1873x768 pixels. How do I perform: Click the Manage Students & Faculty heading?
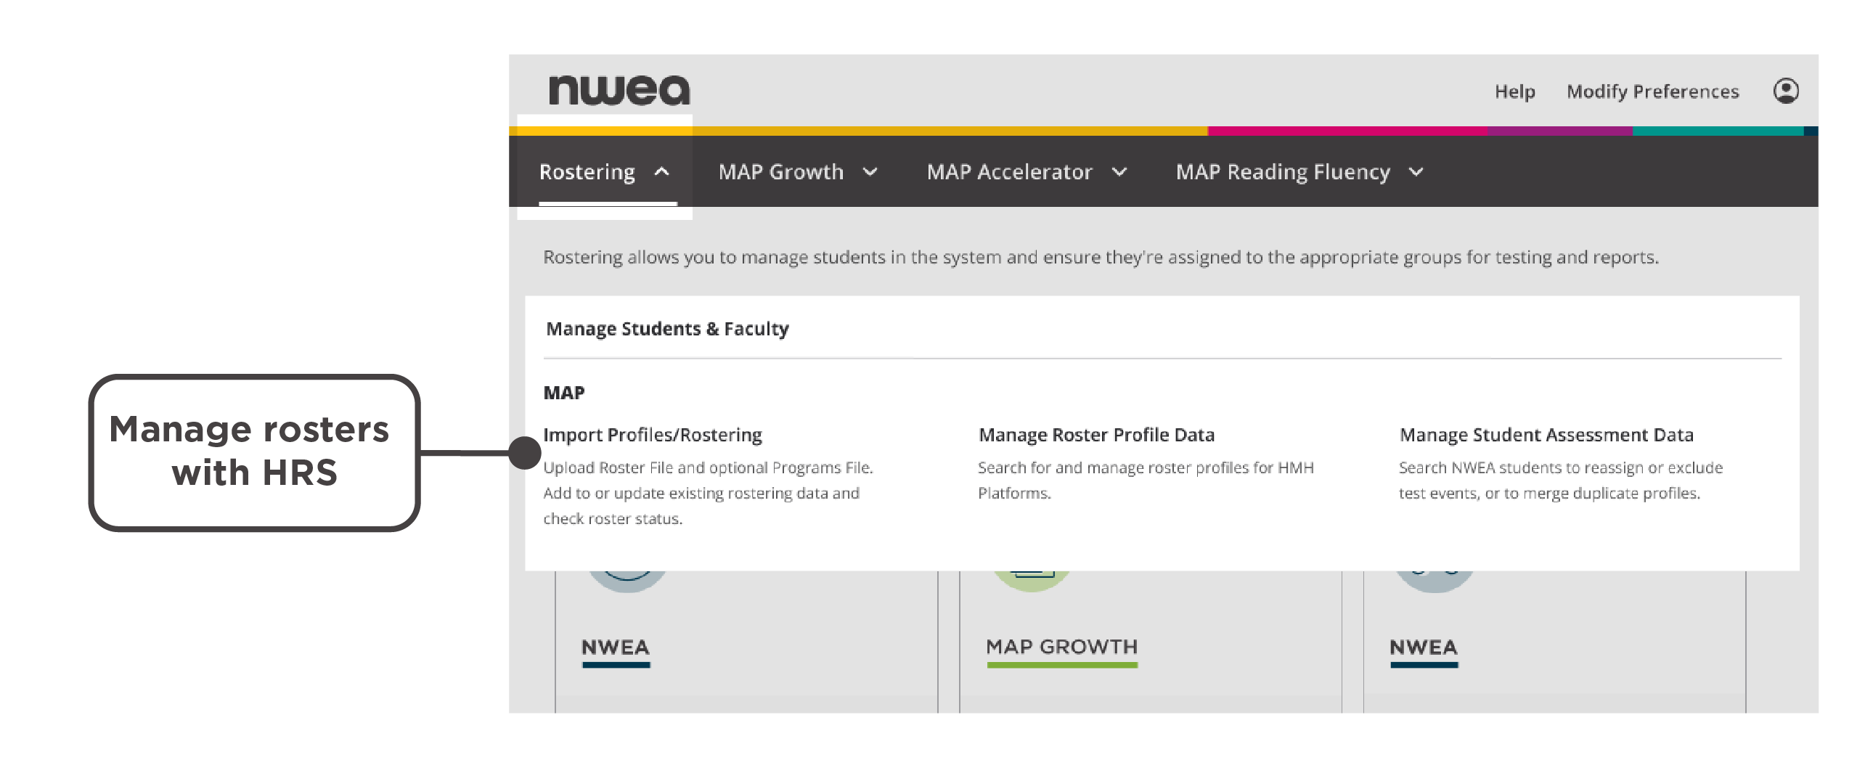click(666, 328)
